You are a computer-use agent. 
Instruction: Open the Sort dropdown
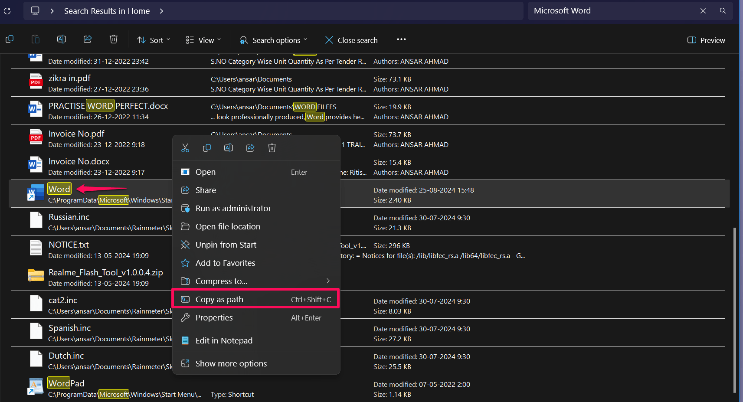click(154, 40)
